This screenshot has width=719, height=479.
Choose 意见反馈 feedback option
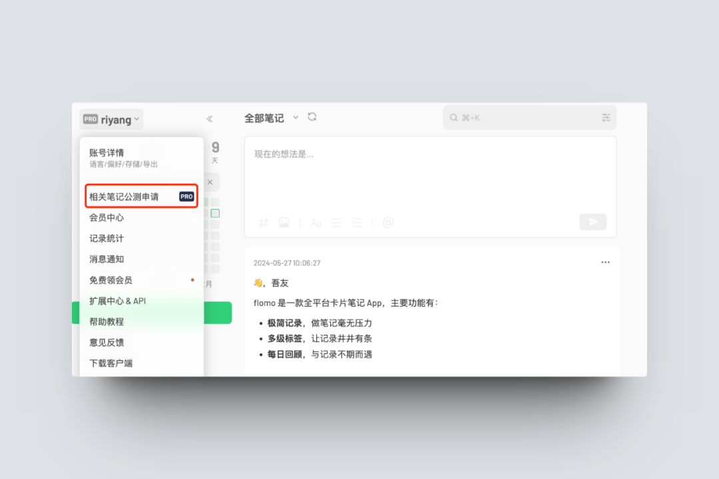coord(141,343)
